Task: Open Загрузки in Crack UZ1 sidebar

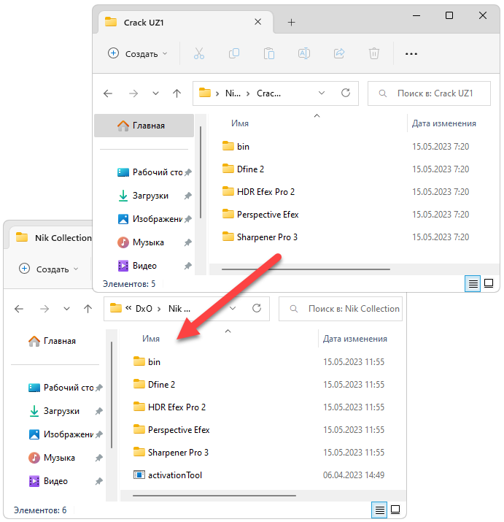Action: (x=144, y=196)
